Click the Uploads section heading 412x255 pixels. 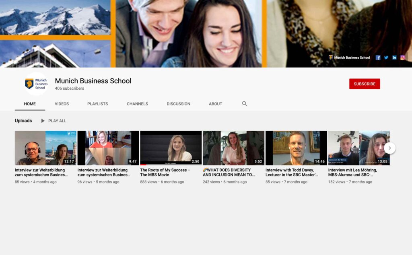[23, 121]
